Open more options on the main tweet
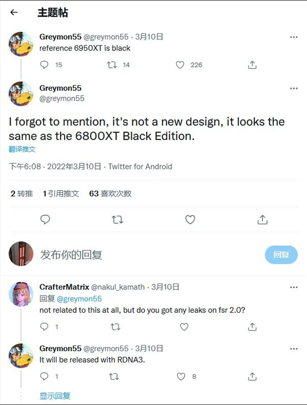Viewport: 307px width, 405px height. point(294,88)
